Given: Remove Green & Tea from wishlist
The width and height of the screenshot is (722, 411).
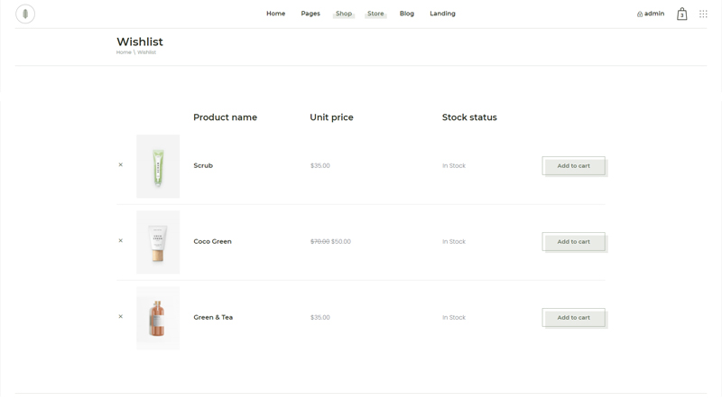Looking at the screenshot, I should [x=121, y=317].
